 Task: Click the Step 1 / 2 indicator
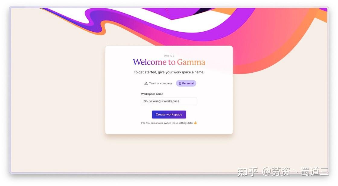click(169, 56)
